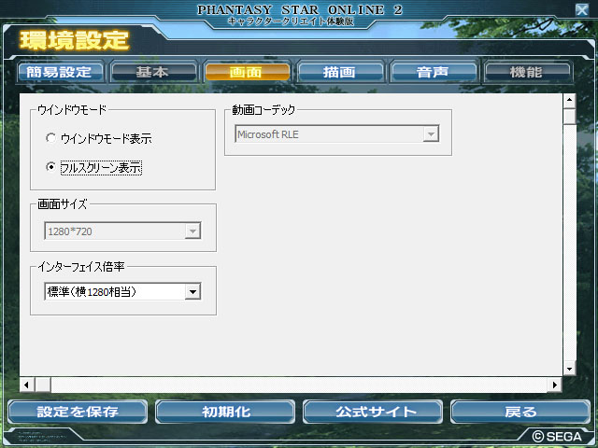Viewport: 598px width, 448px height.
Task: Click the 環境設定 heading text
Action: [x=75, y=40]
